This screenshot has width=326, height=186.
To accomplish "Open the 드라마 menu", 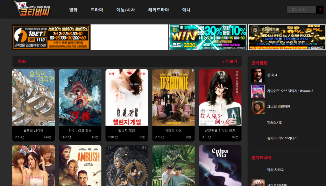I will point(97,10).
